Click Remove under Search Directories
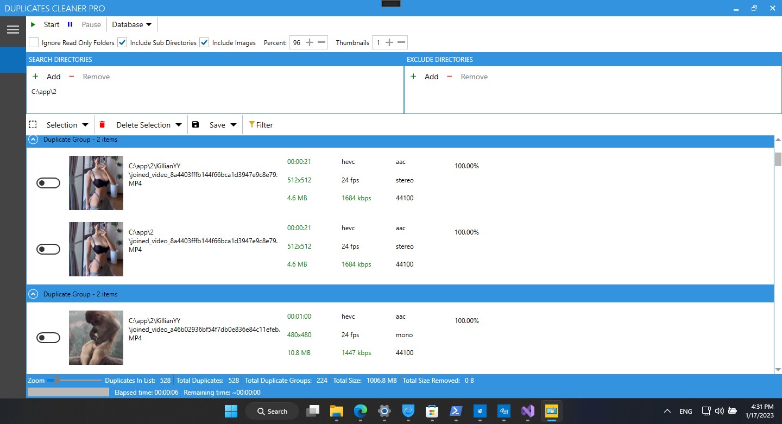Image resolution: width=782 pixels, height=424 pixels. click(x=96, y=77)
